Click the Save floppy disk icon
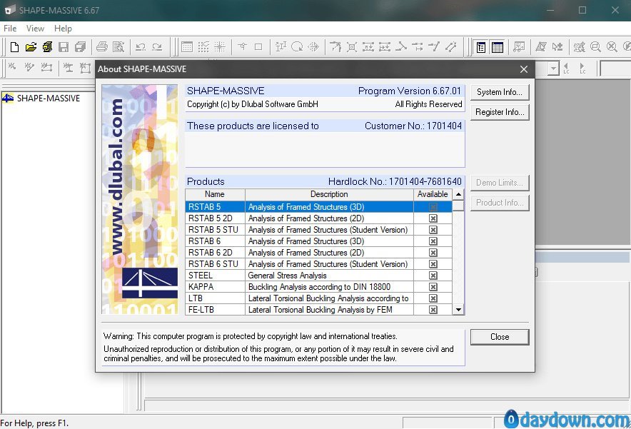Screen dimensions: 631x429 [64, 47]
